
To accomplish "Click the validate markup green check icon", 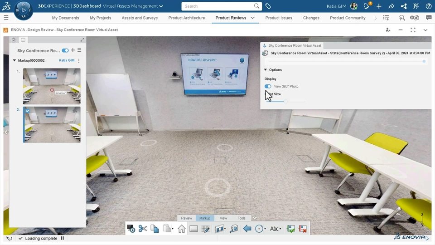I will click(x=291, y=229).
